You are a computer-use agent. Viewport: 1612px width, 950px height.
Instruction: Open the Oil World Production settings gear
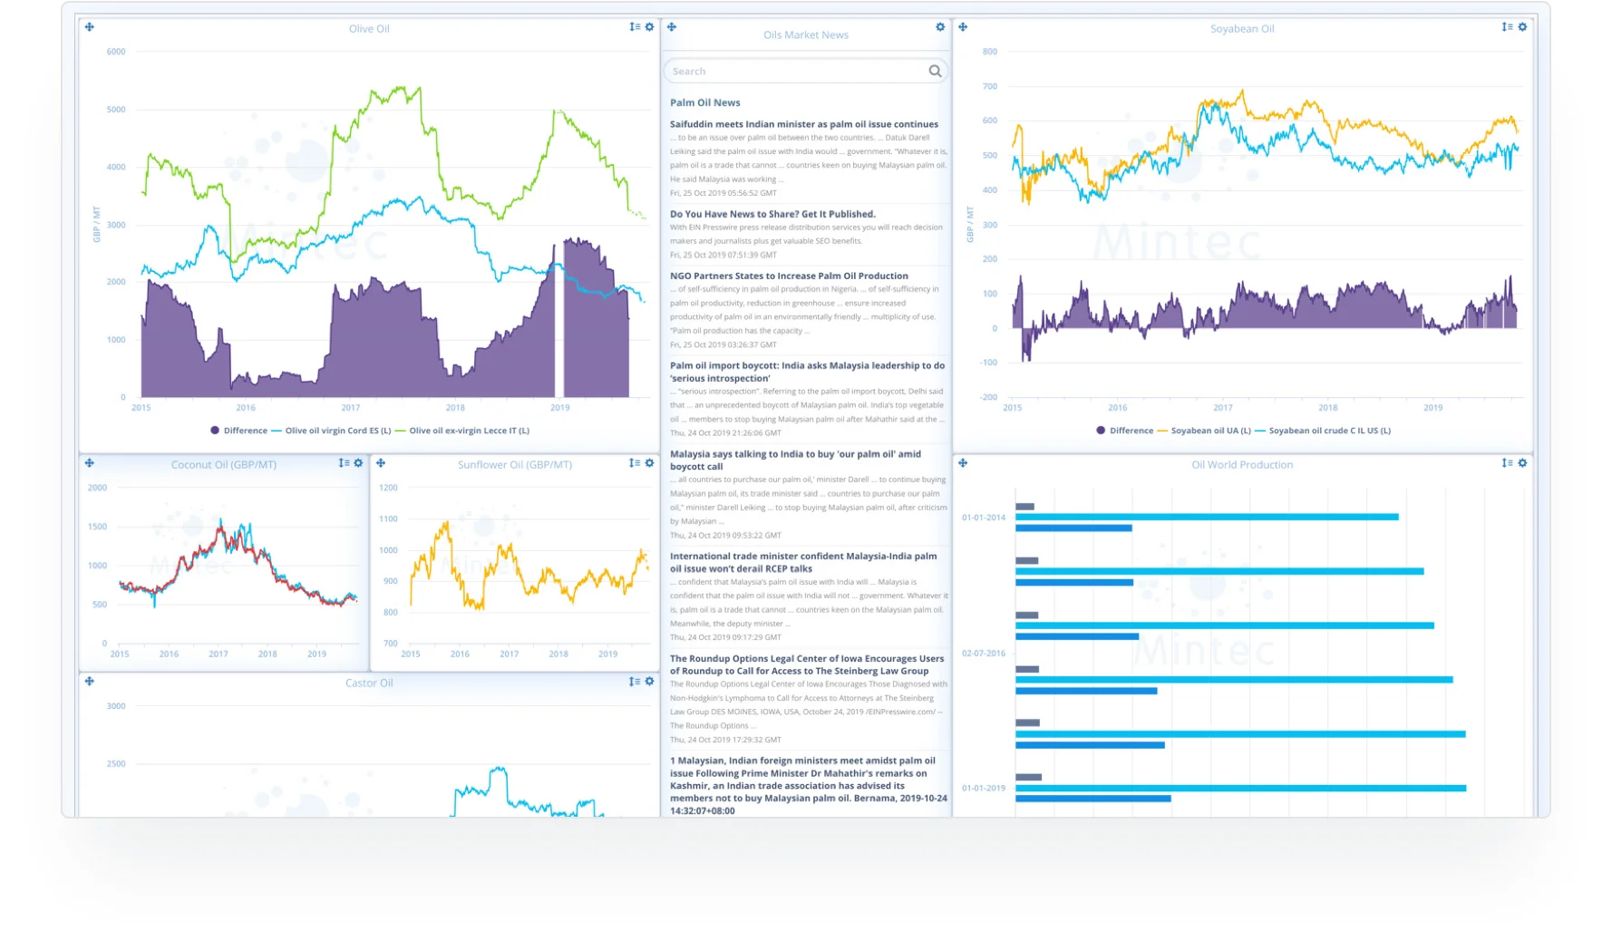point(1522,463)
